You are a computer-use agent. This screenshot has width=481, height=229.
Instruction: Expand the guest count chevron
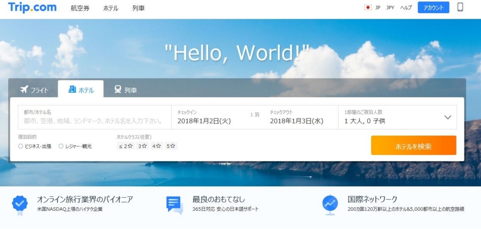point(448,117)
